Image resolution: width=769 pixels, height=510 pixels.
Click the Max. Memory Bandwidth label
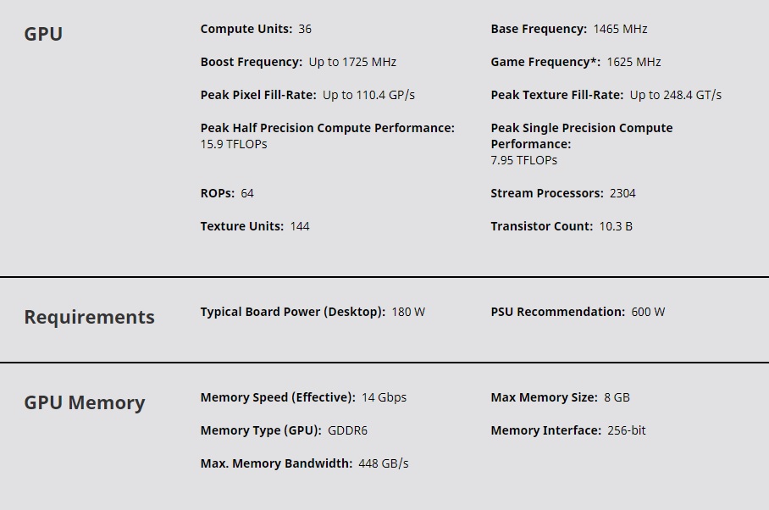276,463
